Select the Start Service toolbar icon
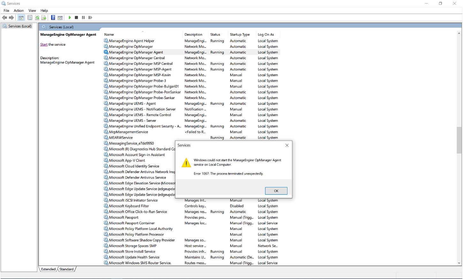The image size is (463, 279). click(70, 18)
